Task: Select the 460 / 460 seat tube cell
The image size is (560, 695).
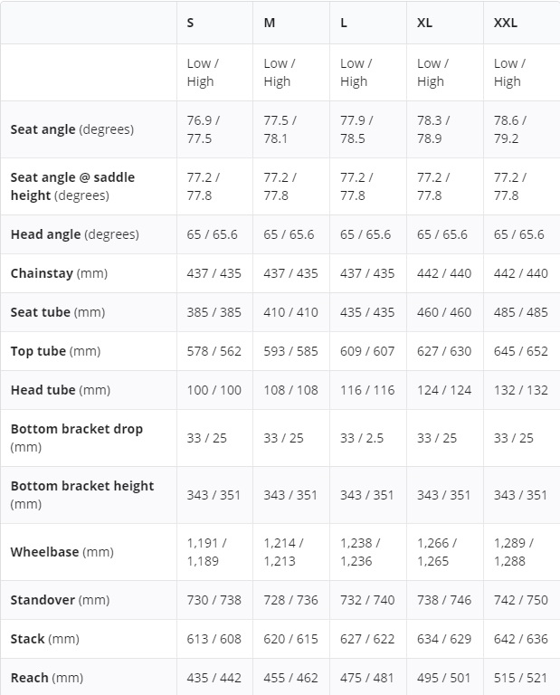Action: click(444, 312)
